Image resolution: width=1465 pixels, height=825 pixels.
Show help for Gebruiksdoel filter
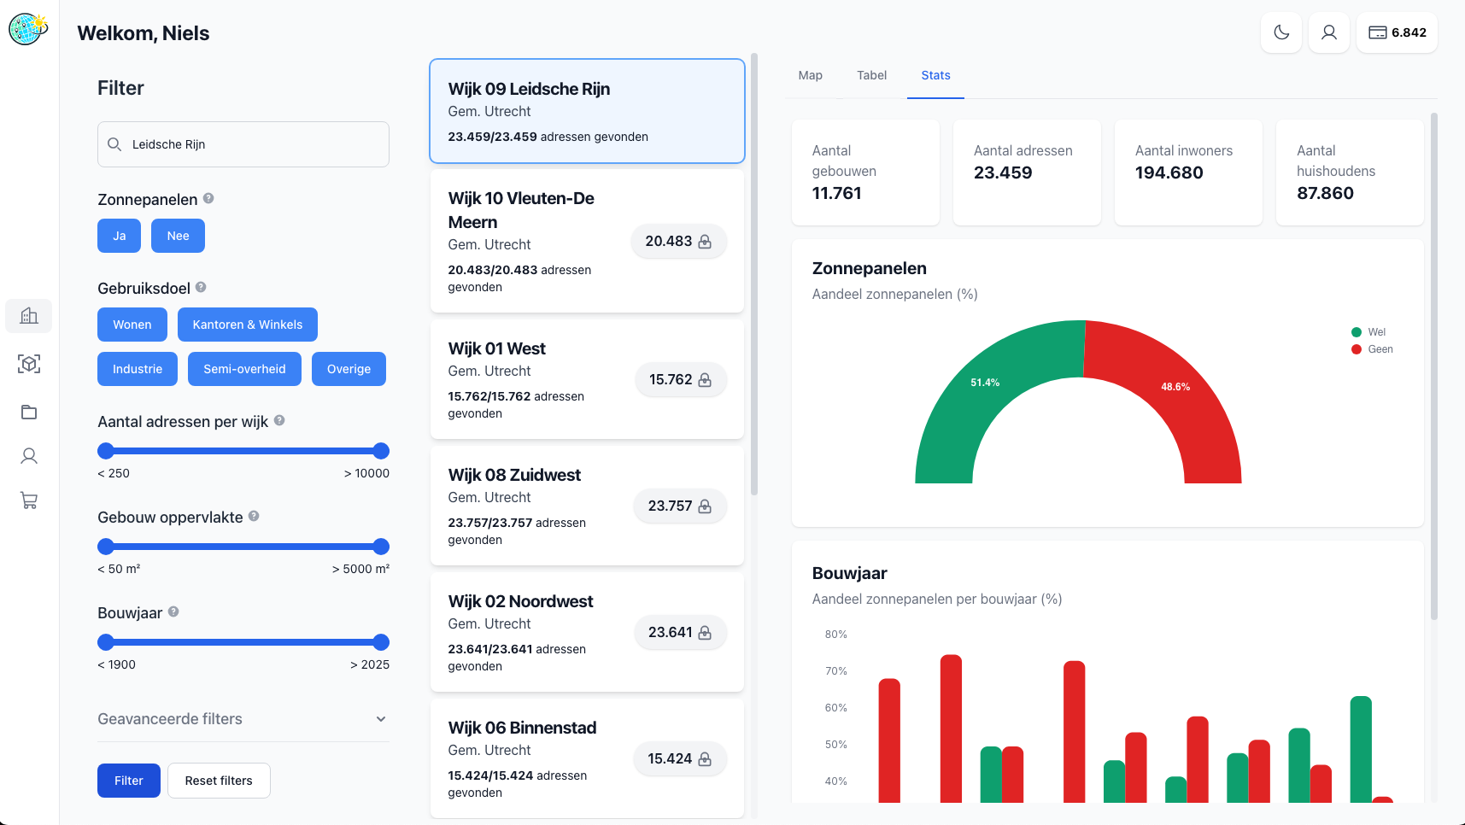201,287
